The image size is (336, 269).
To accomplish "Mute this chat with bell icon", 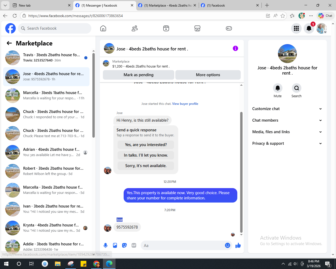I will [x=277, y=88].
